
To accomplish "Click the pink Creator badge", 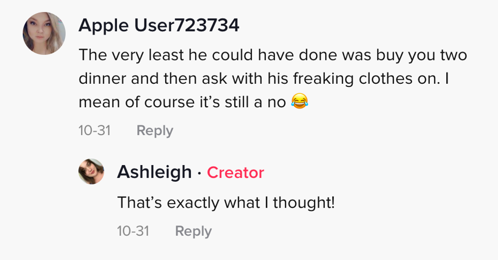I will [x=235, y=173].
